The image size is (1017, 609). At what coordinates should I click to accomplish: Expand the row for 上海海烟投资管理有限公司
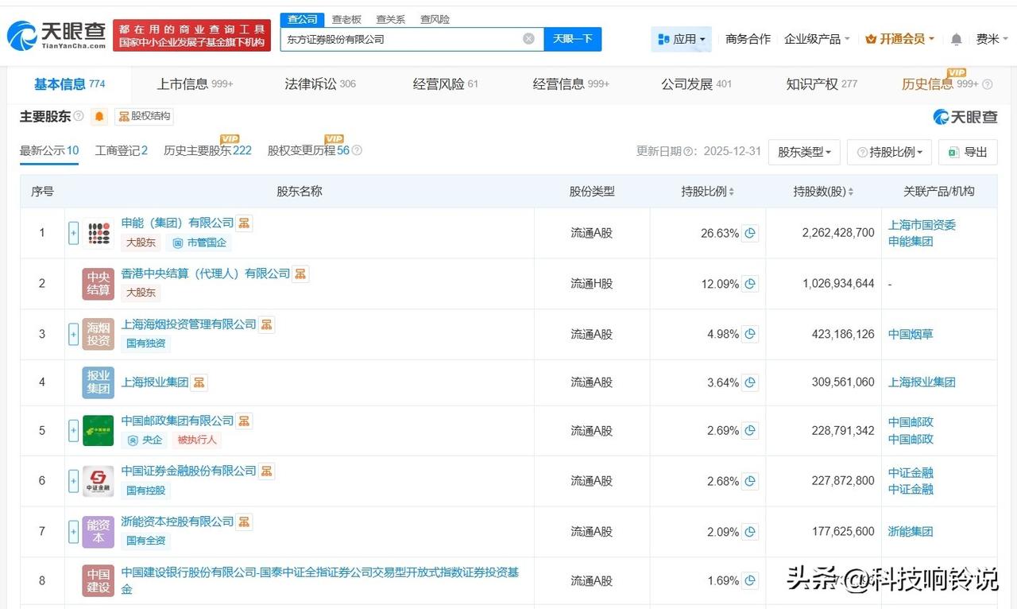click(x=73, y=334)
